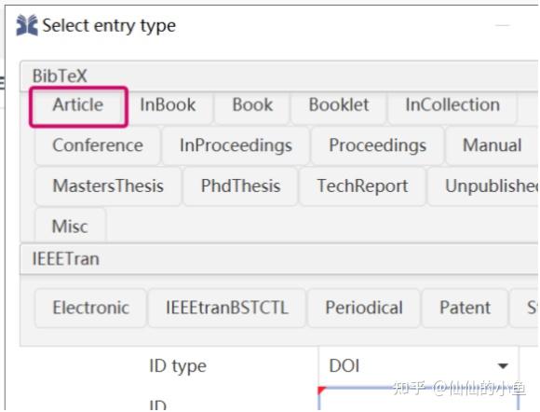
Task: Choose the InBook entry type
Action: click(169, 105)
